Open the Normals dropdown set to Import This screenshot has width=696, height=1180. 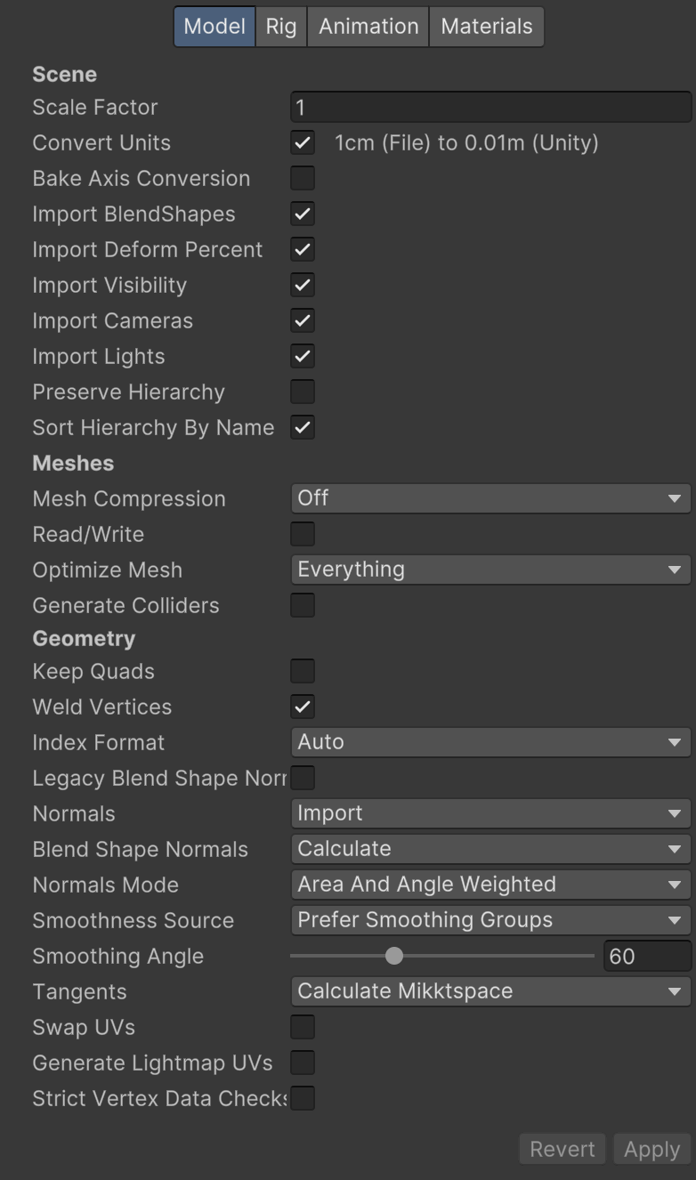point(490,813)
